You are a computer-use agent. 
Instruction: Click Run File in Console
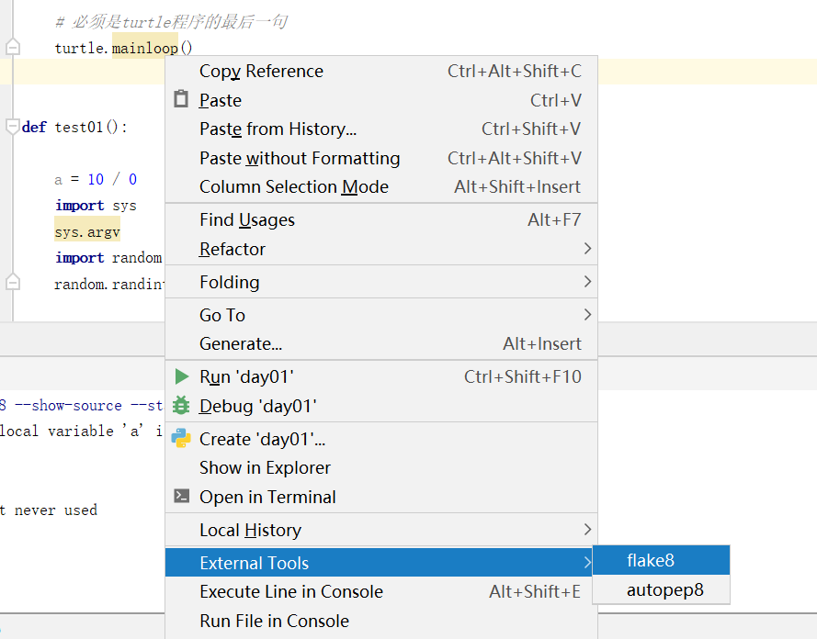(x=274, y=621)
